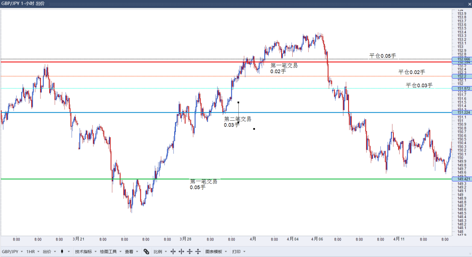Click the expand horizontal scale icon
472x257 pixels.
173,251
